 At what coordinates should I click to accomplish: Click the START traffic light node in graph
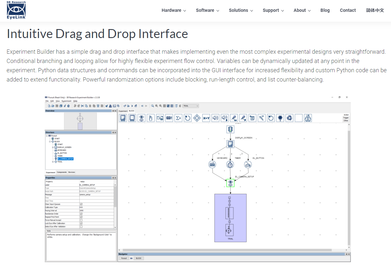(x=230, y=129)
